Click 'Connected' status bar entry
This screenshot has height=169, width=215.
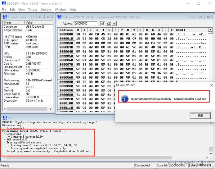pos(142,165)
